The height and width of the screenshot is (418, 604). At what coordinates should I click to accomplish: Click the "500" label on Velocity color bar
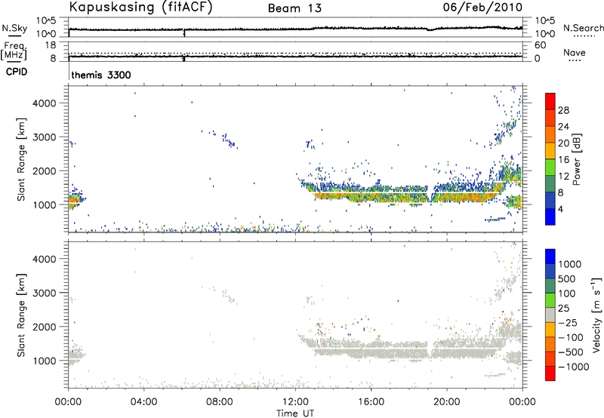pos(567,279)
